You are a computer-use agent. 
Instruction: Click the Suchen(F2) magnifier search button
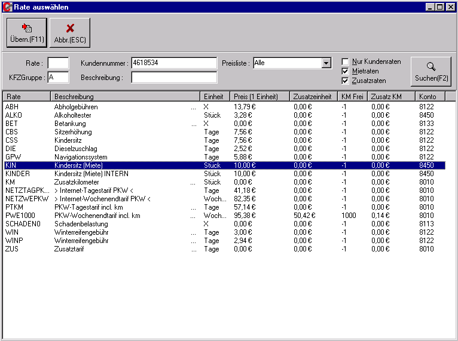coord(431,72)
